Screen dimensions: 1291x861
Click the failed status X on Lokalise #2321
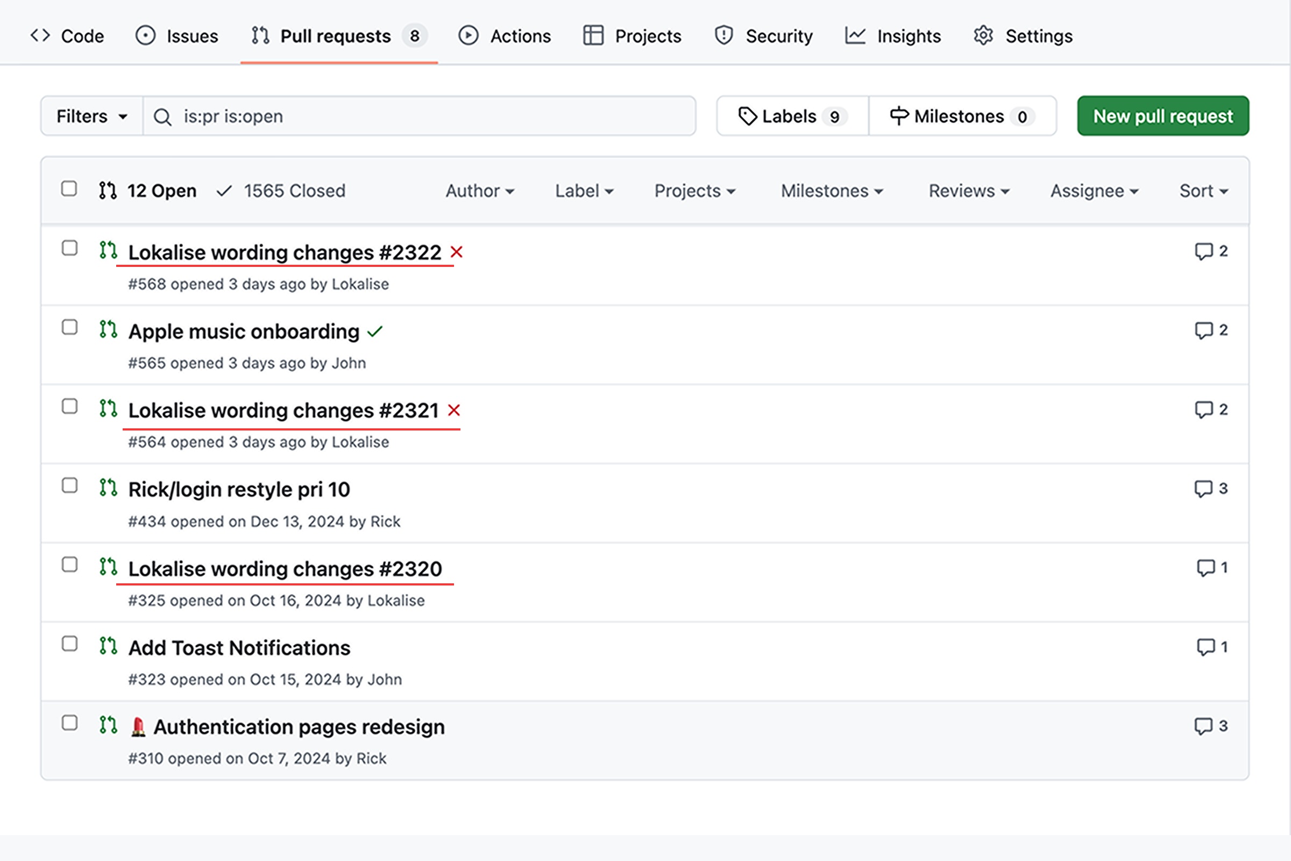pyautogui.click(x=453, y=410)
